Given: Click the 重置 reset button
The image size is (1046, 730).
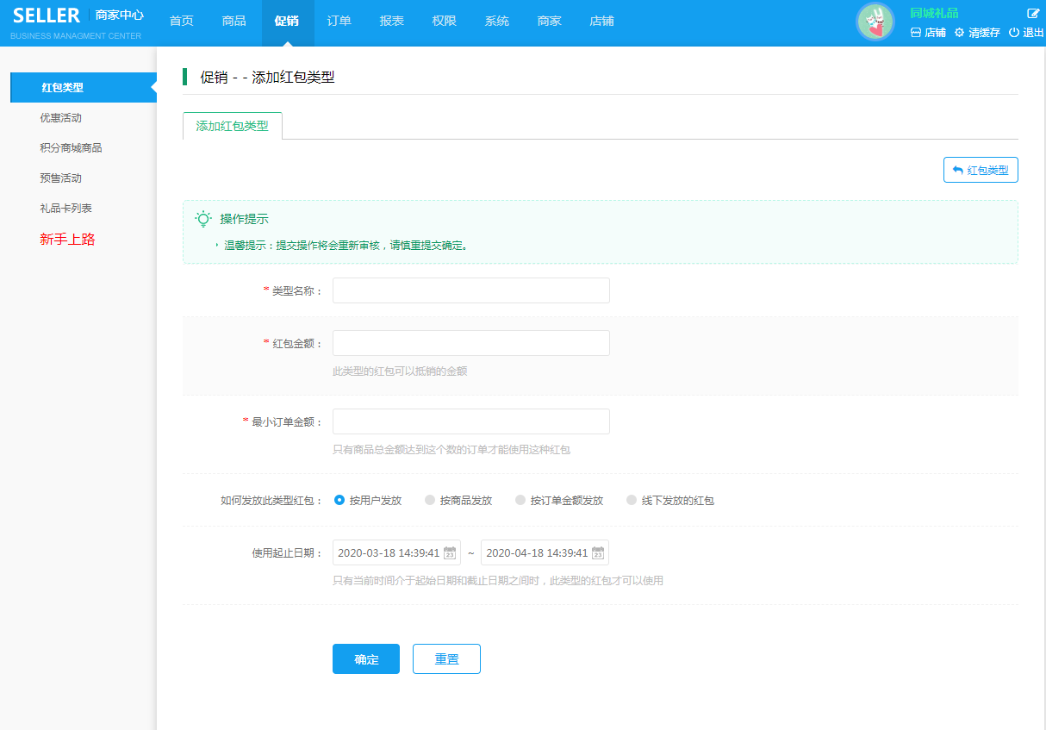Looking at the screenshot, I should click(x=446, y=659).
